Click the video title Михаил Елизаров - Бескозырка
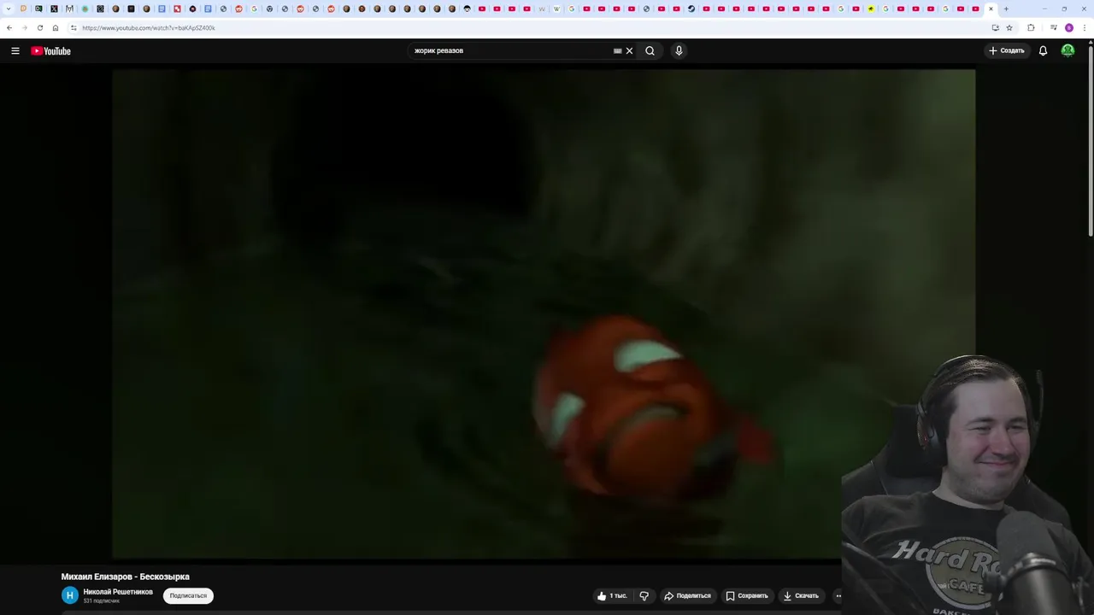 pyautogui.click(x=126, y=577)
